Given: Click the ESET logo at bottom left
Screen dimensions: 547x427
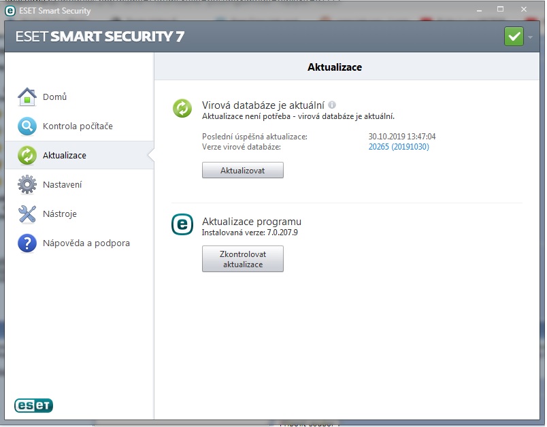Looking at the screenshot, I should pos(33,406).
